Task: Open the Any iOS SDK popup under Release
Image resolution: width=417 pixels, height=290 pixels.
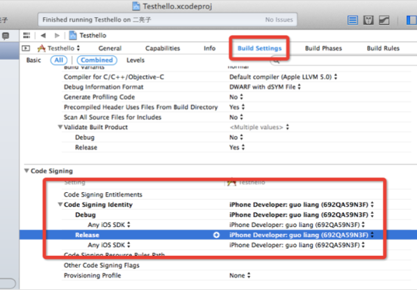Action: pyautogui.click(x=109, y=245)
